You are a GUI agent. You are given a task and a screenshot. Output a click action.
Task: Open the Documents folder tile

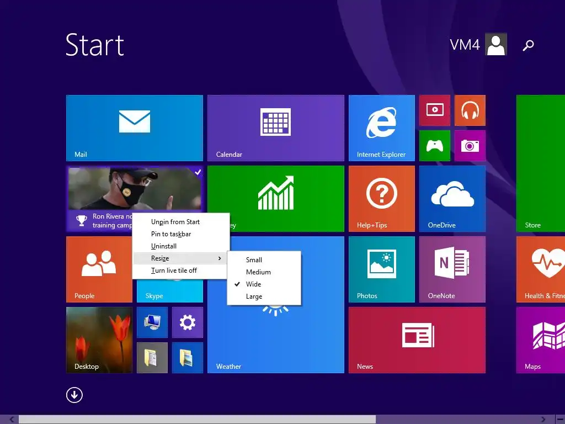(152, 358)
